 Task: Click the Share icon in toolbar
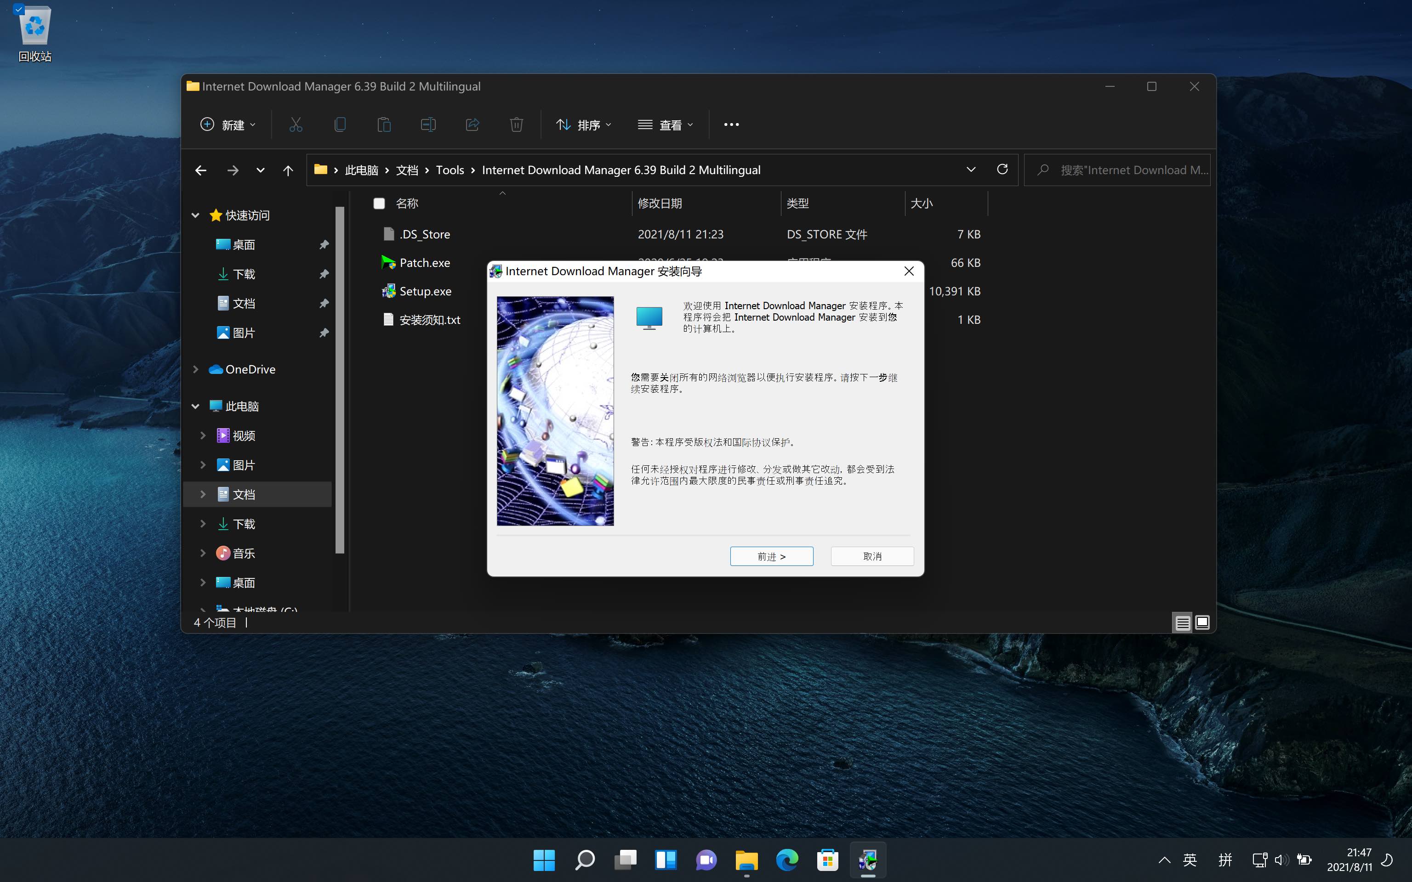[x=472, y=124]
